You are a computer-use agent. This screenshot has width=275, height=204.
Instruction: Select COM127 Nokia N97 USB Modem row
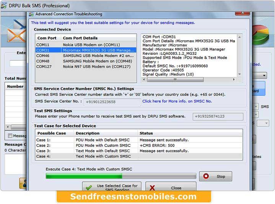coord(86,66)
